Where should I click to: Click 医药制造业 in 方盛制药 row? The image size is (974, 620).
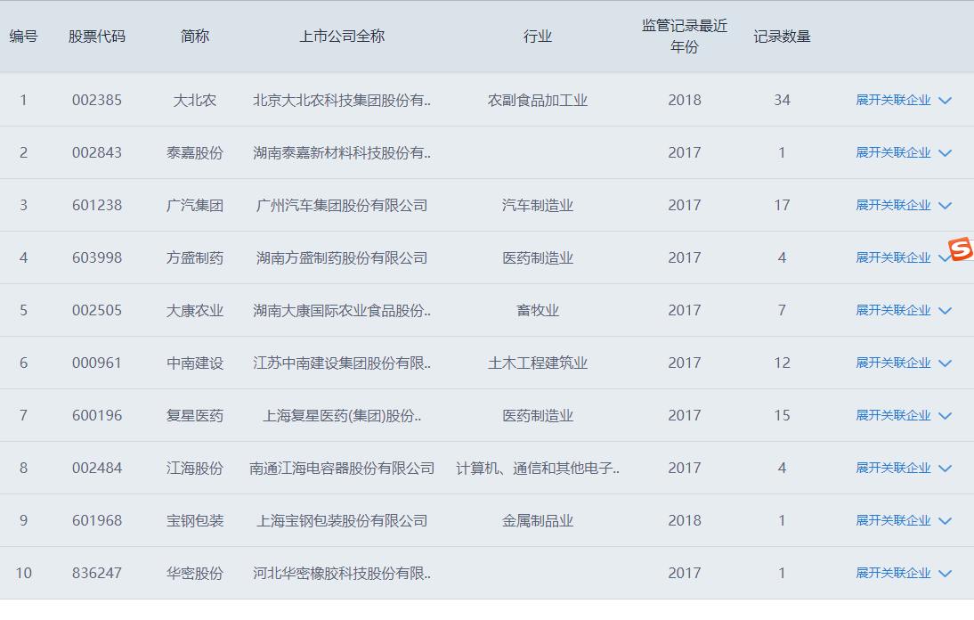[x=538, y=257]
